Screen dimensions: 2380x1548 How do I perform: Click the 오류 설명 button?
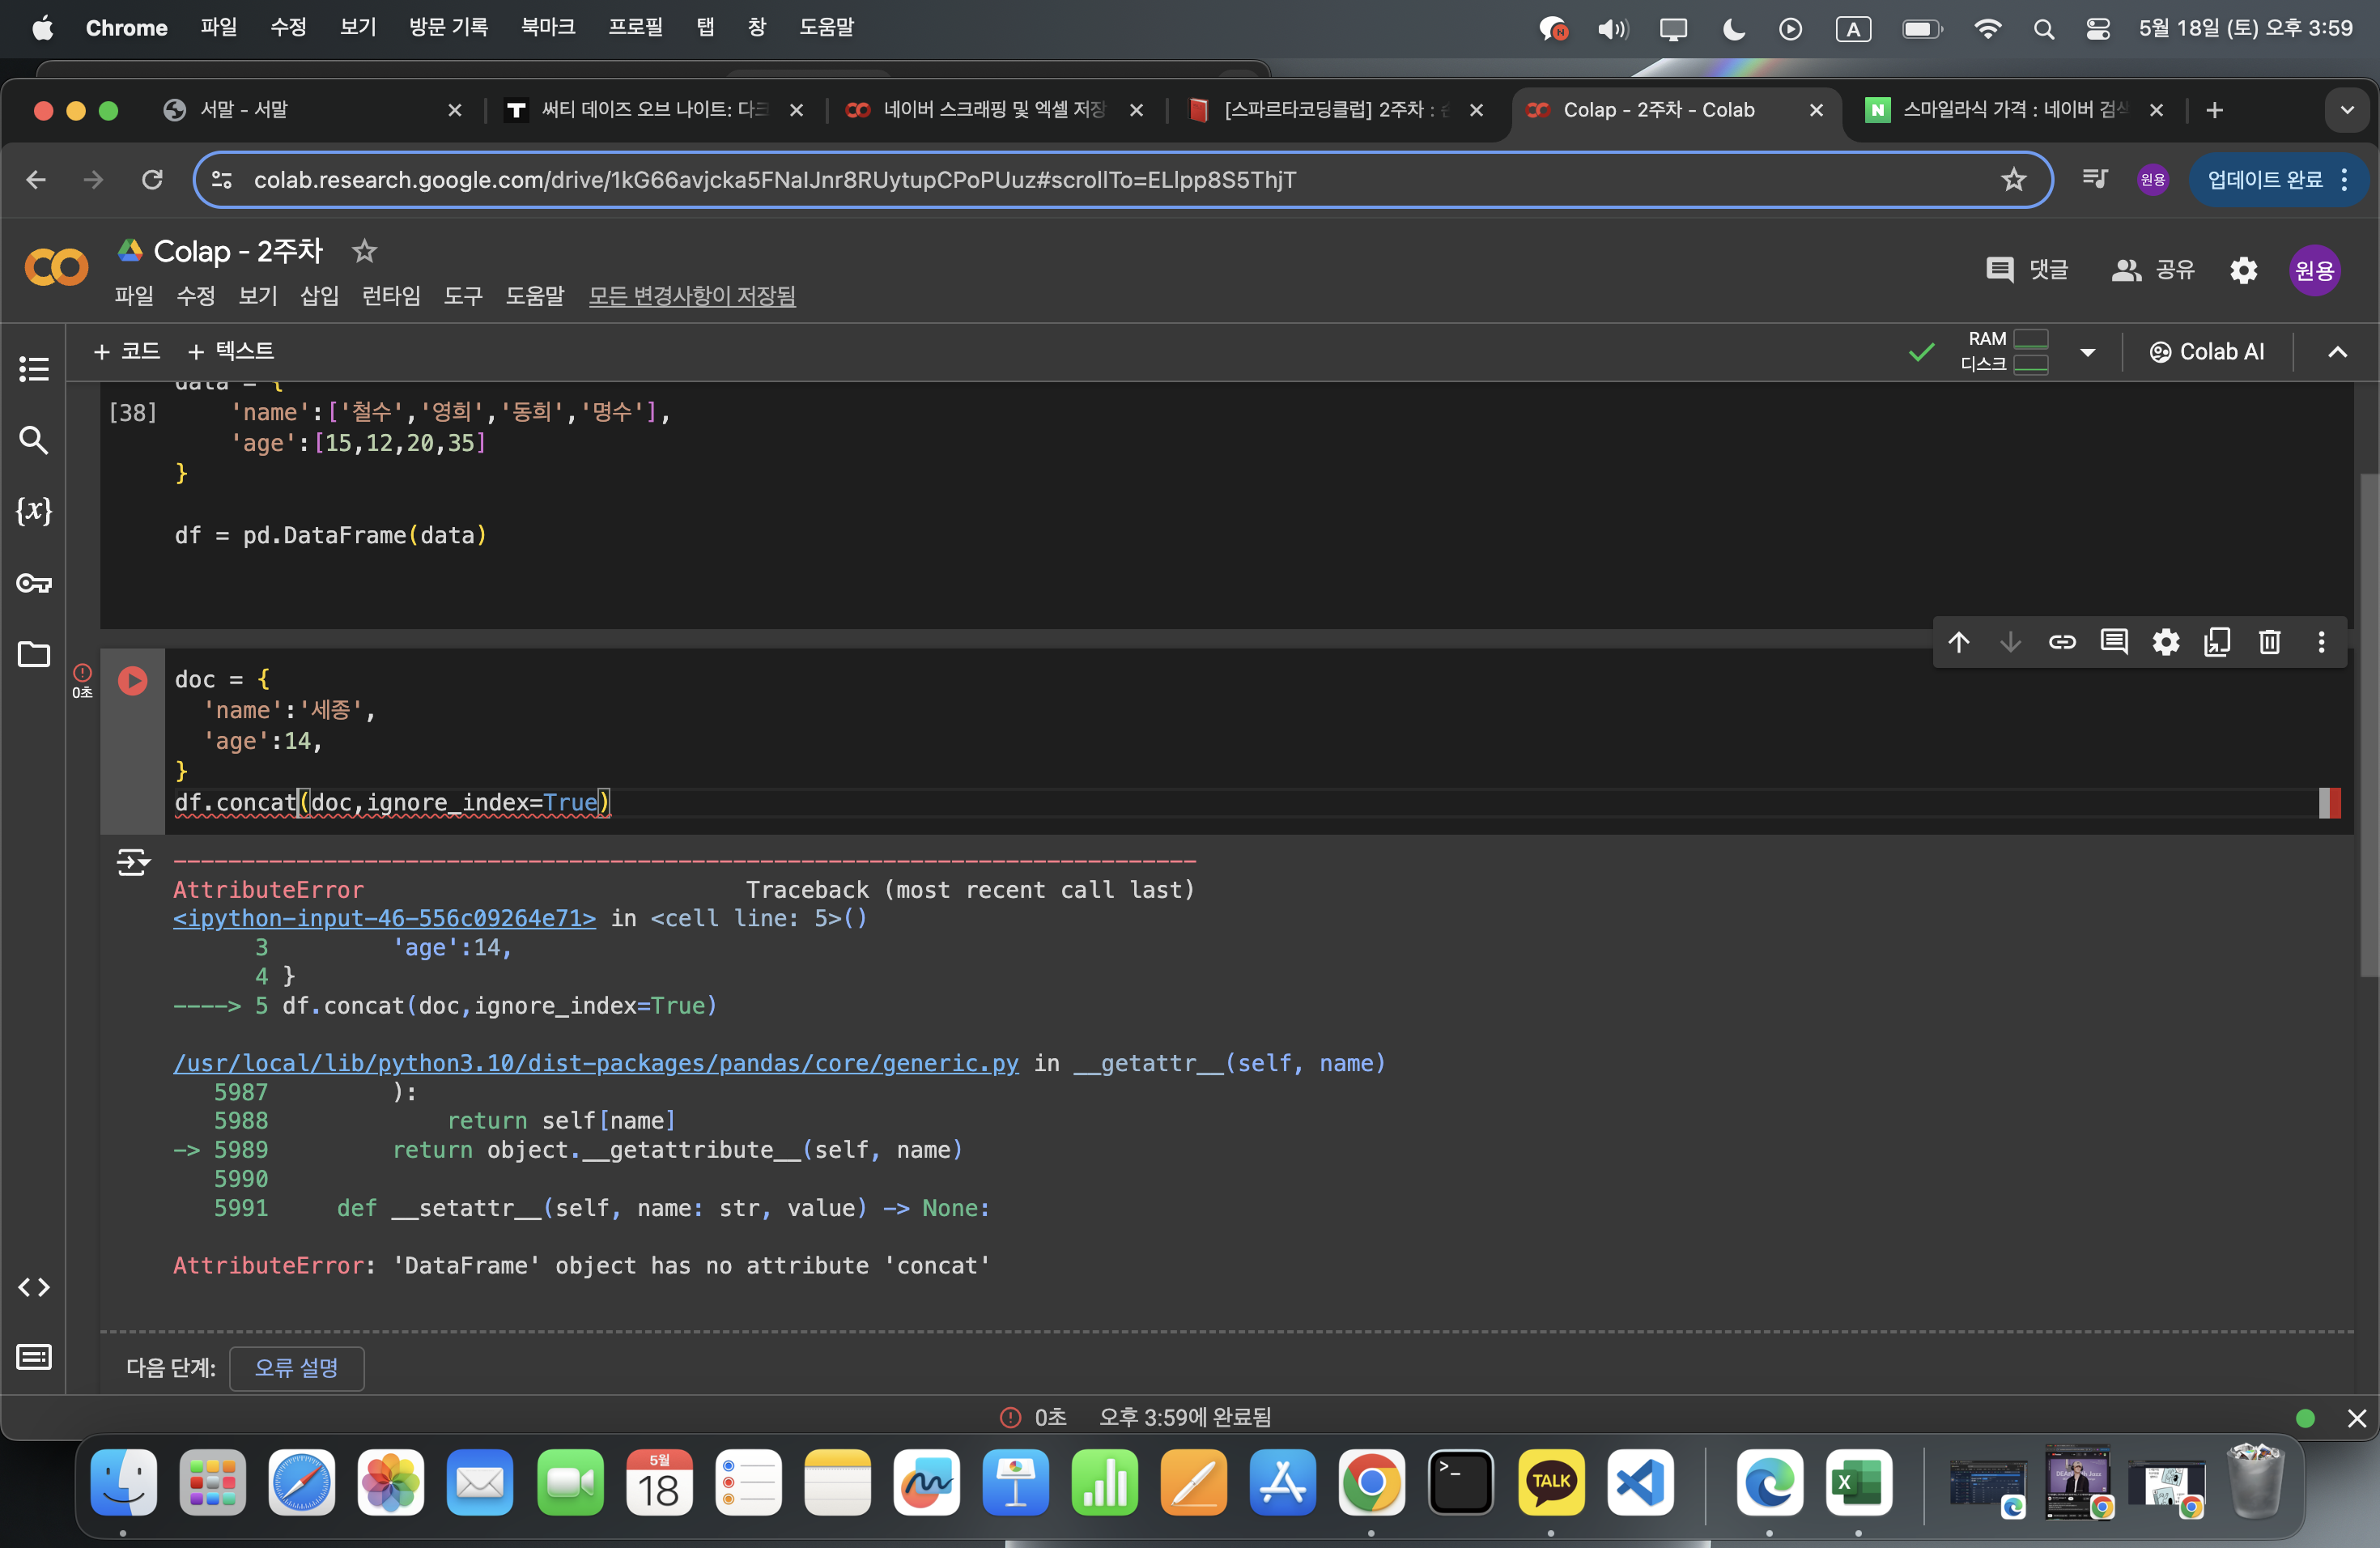(297, 1367)
